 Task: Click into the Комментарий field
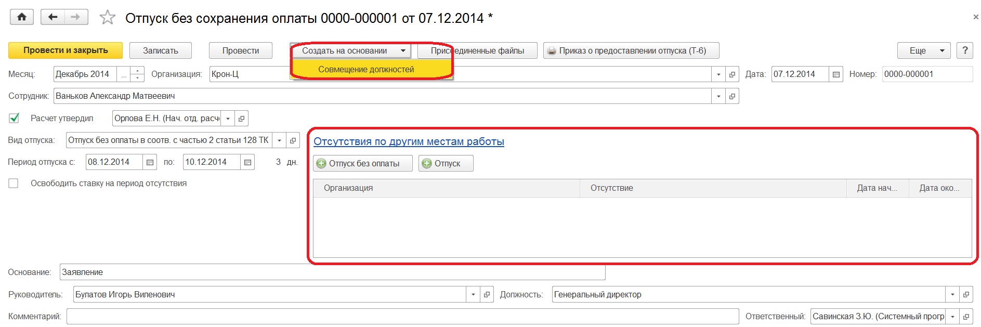pos(402,316)
